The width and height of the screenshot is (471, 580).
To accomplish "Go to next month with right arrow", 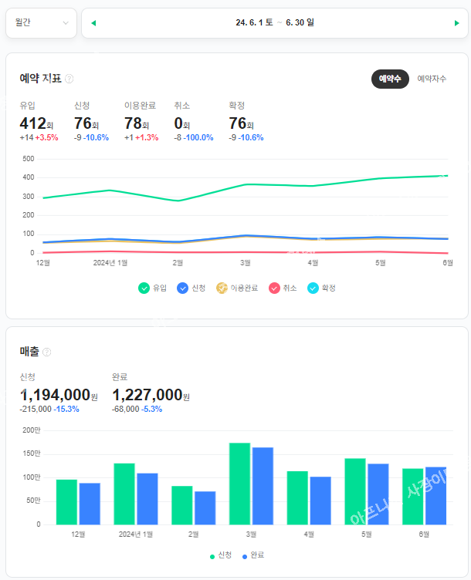I will click(457, 23).
